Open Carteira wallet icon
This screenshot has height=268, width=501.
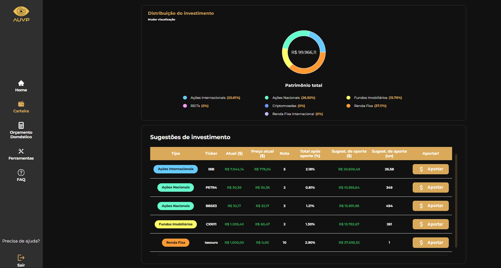pos(21,104)
